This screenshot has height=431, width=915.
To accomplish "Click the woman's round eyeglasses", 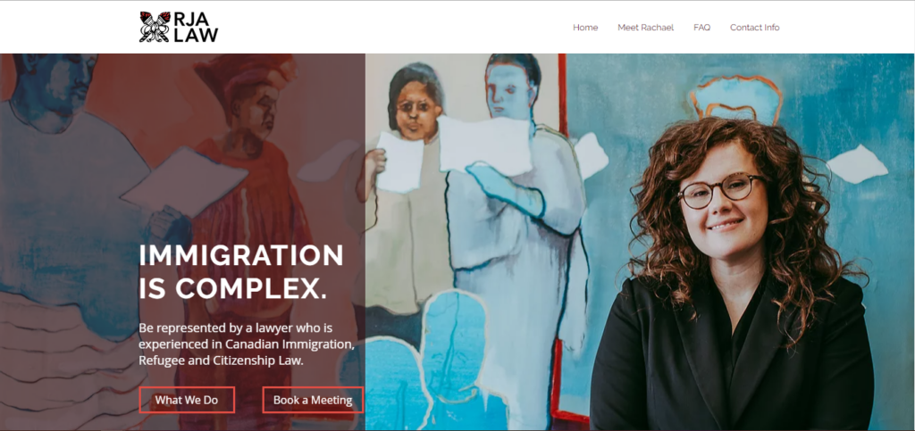I will tap(721, 190).
